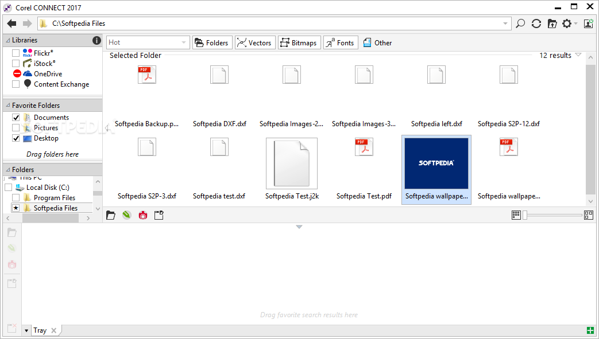The height and width of the screenshot is (339, 599).
Task: Collapse the Favorite Folders panel
Action: click(8, 105)
